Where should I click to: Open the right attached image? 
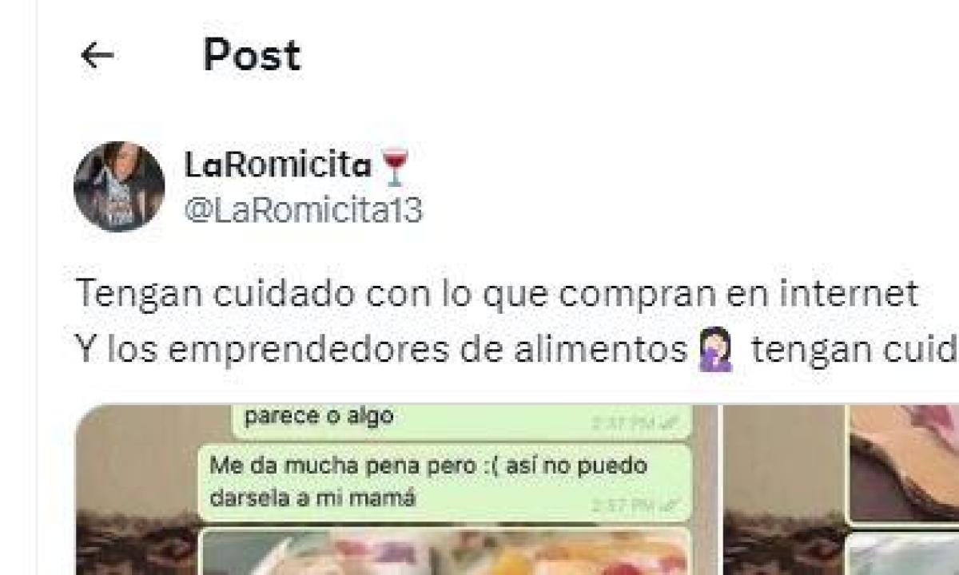[x=842, y=490]
